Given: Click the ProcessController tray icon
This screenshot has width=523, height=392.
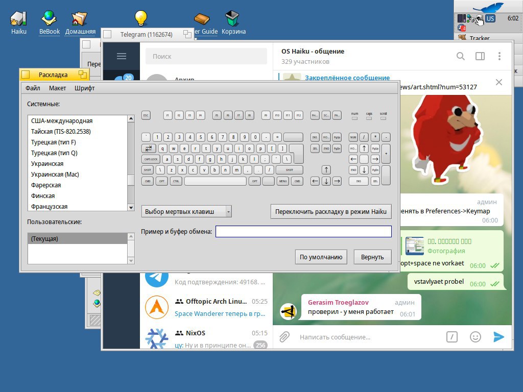Looking at the screenshot, I should pos(461,18).
